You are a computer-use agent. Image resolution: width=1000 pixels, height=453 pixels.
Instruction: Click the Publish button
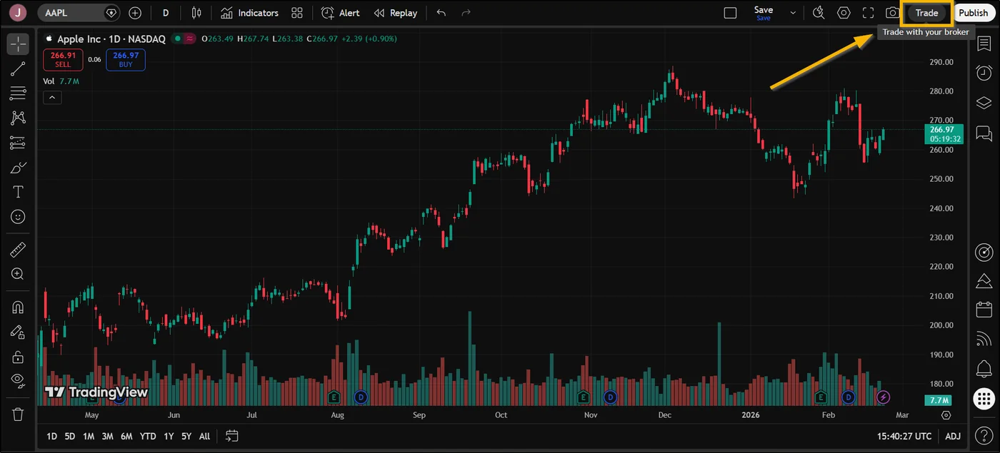tap(973, 13)
